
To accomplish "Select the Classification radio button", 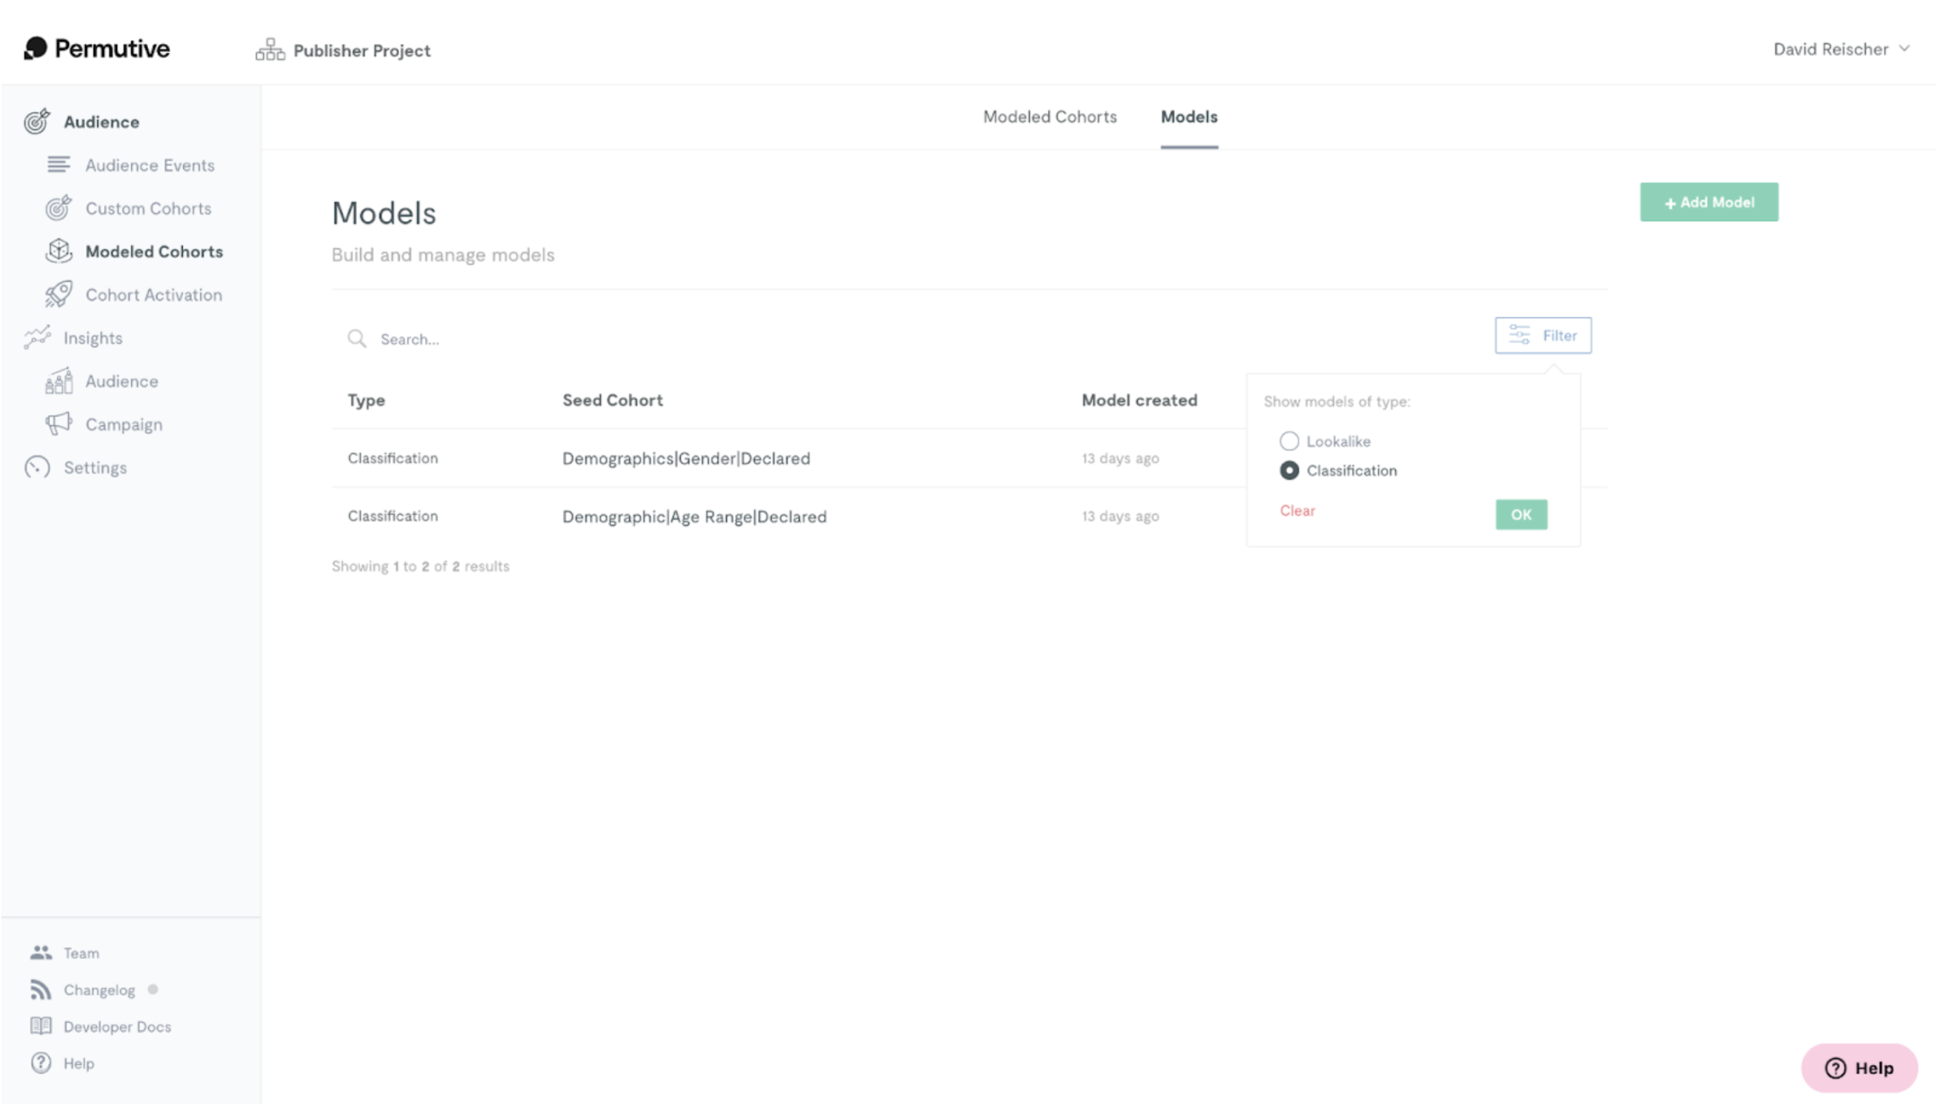I will (x=1289, y=470).
